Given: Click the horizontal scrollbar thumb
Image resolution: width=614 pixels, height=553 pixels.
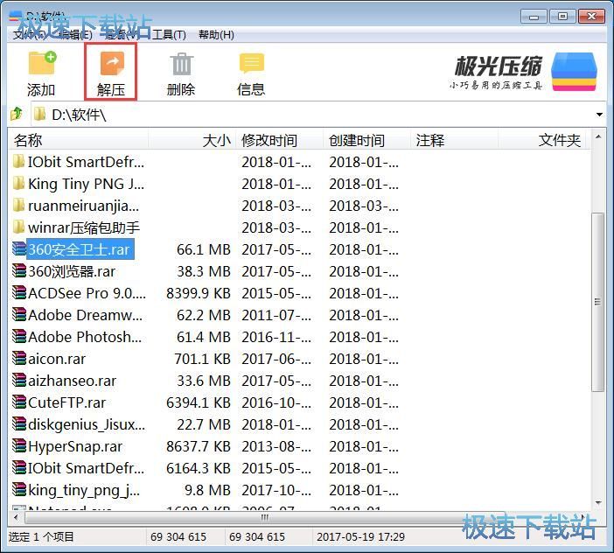Looking at the screenshot, I should [265, 517].
